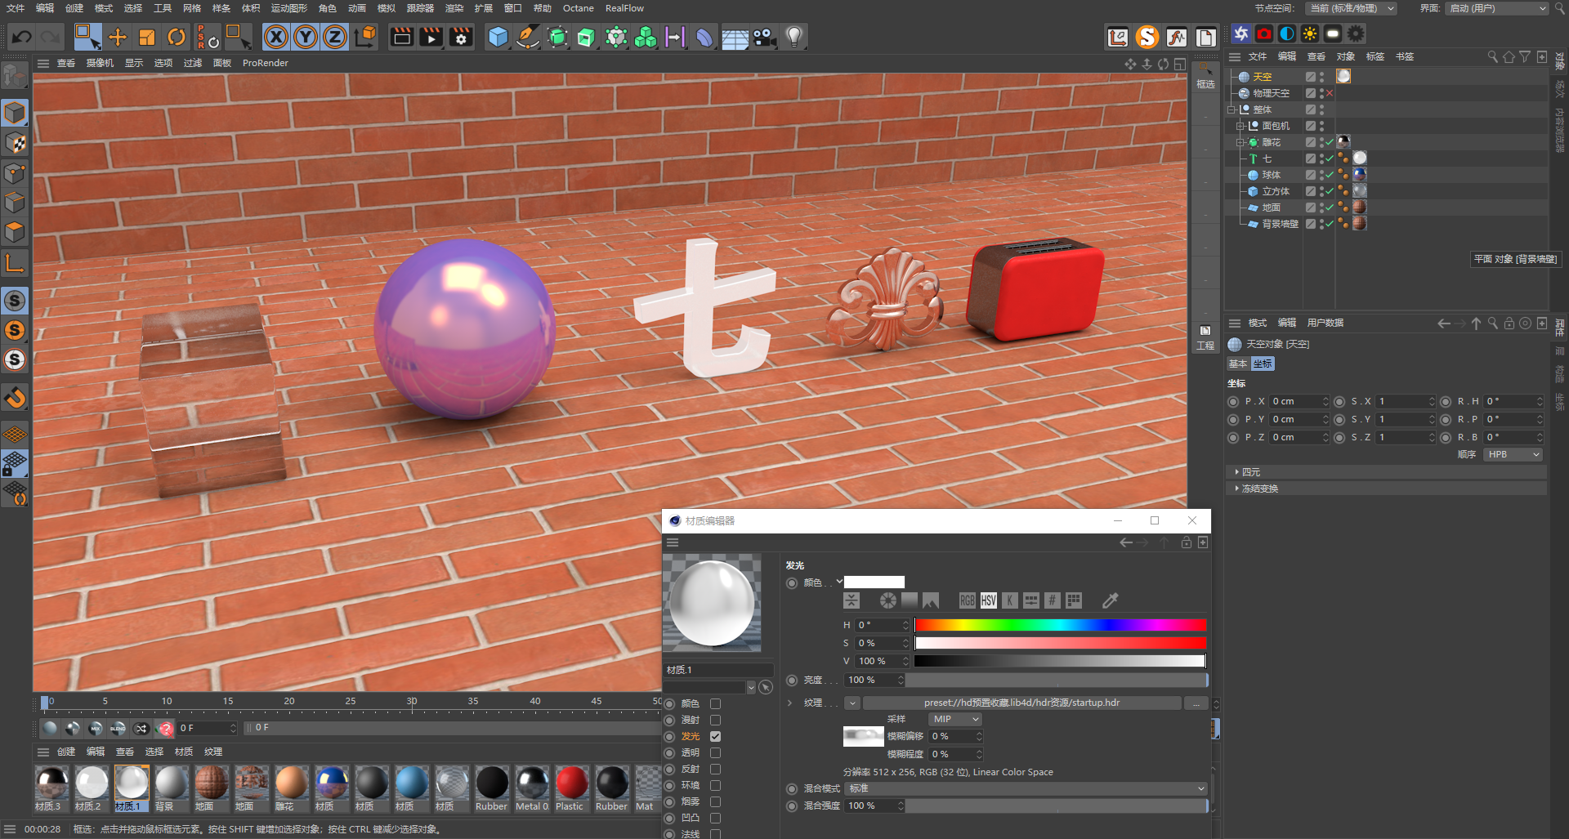Switch color mode to HSV
The width and height of the screenshot is (1569, 839).
click(x=988, y=600)
